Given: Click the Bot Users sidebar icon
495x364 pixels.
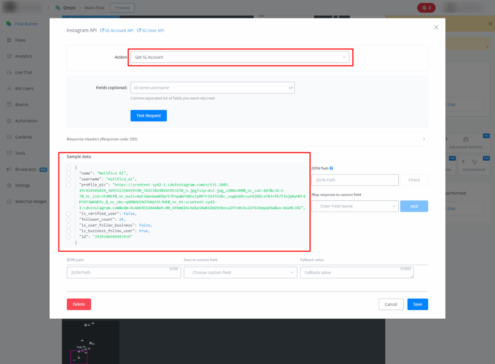Looking at the screenshot, I should click(x=9, y=89).
